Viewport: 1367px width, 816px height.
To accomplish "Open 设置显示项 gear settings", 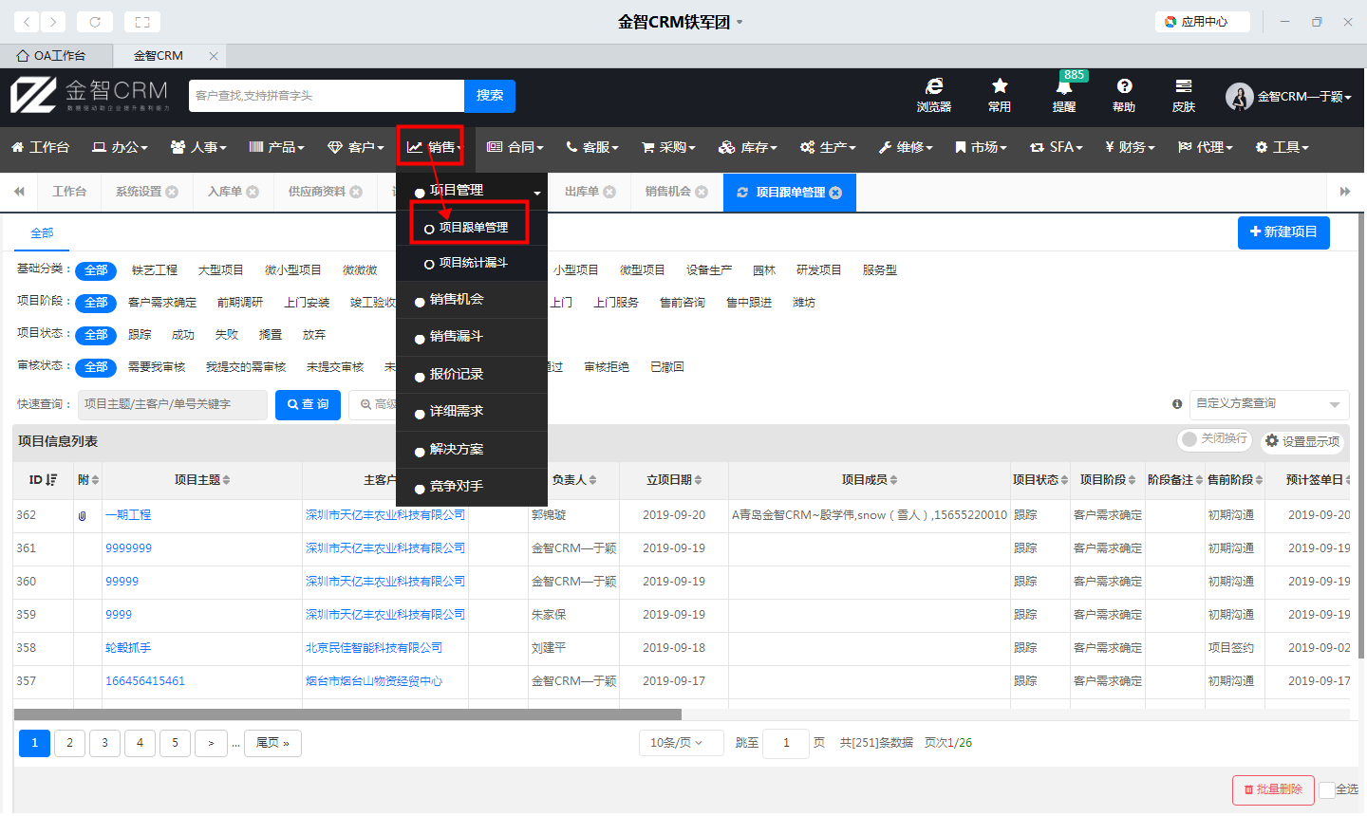I will 1303,441.
